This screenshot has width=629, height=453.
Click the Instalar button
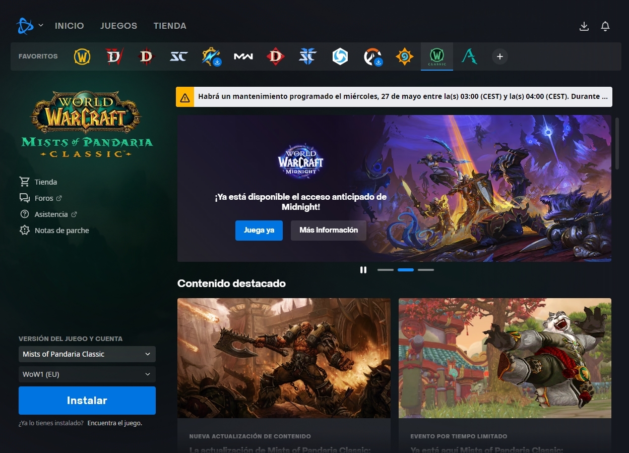click(x=87, y=401)
